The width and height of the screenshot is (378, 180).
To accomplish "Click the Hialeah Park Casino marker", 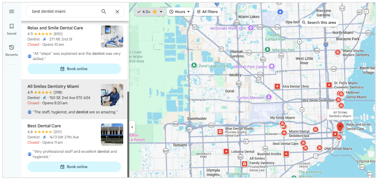I will click(272, 66).
